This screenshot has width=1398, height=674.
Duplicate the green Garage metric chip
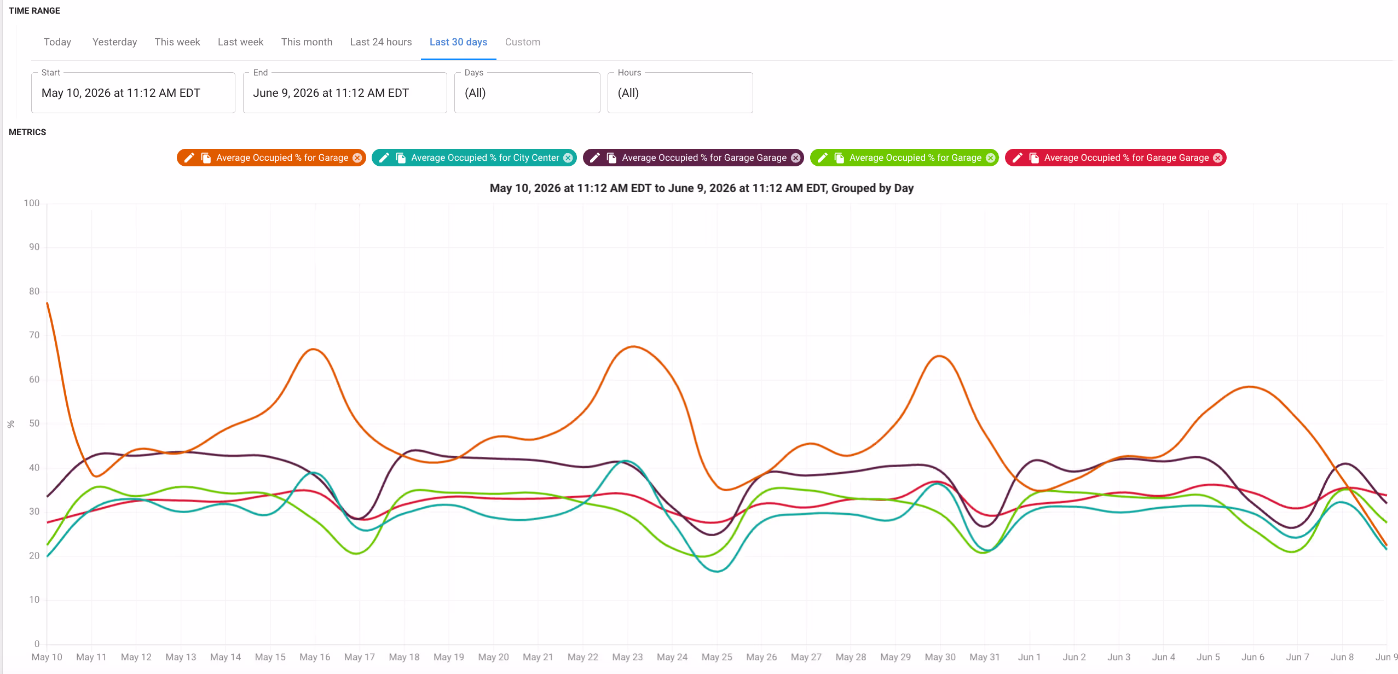pos(840,158)
